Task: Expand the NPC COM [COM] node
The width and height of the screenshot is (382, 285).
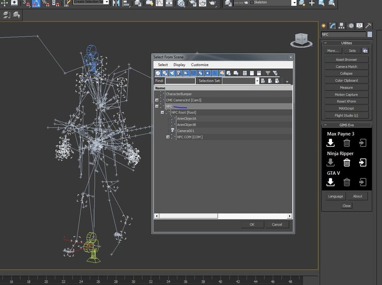Action: pos(168,137)
